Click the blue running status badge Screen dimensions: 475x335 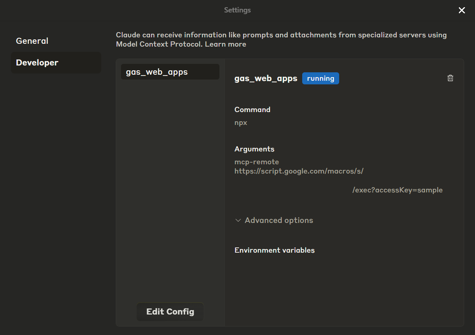321,78
